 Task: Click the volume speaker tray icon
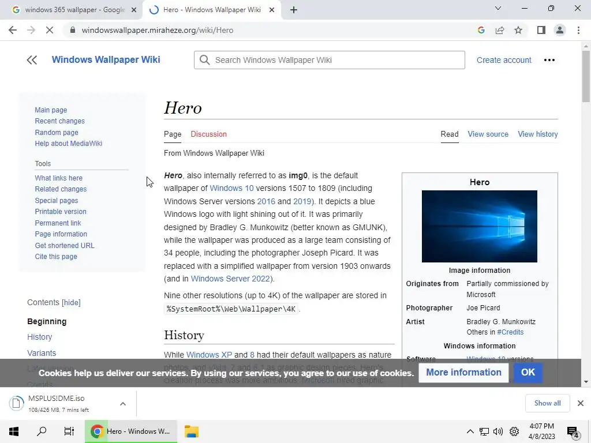pyautogui.click(x=498, y=431)
